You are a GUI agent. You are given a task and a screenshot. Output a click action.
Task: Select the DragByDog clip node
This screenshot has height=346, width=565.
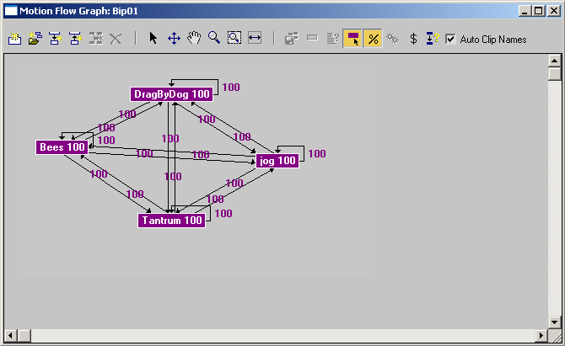171,94
